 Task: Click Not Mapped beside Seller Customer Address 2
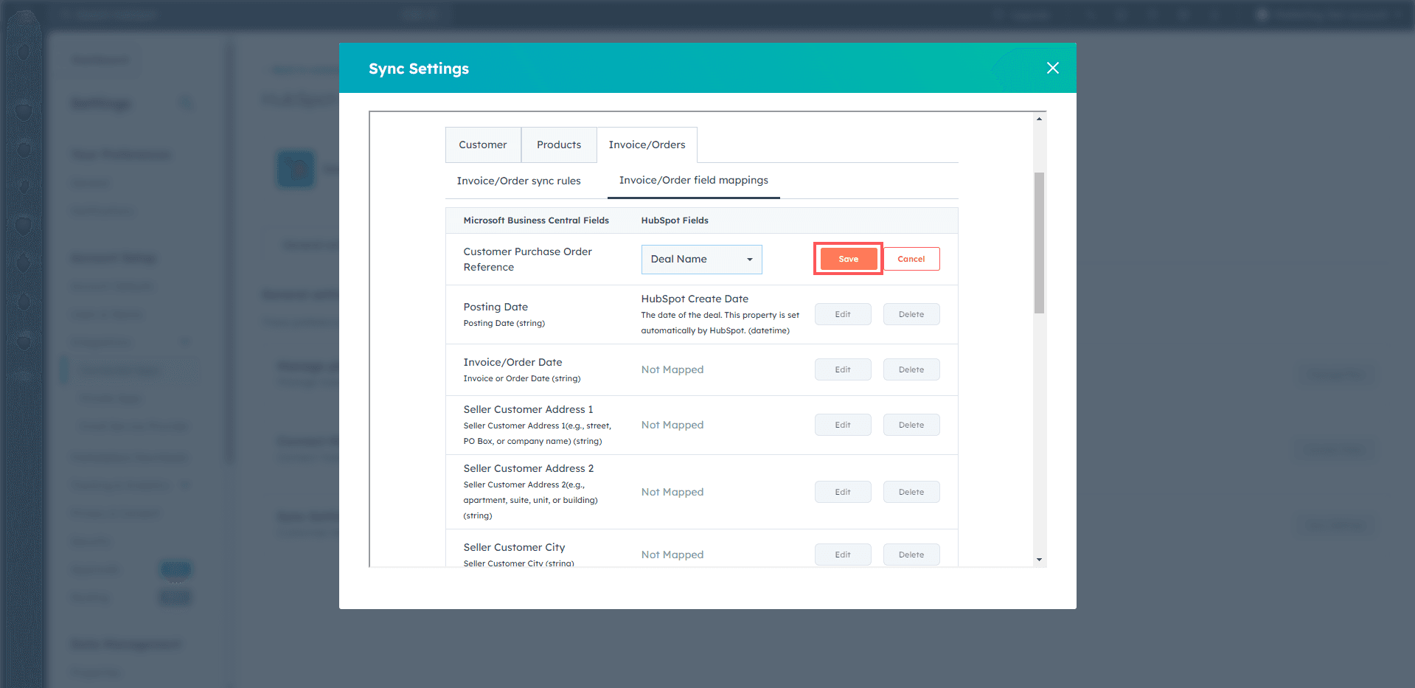point(672,492)
